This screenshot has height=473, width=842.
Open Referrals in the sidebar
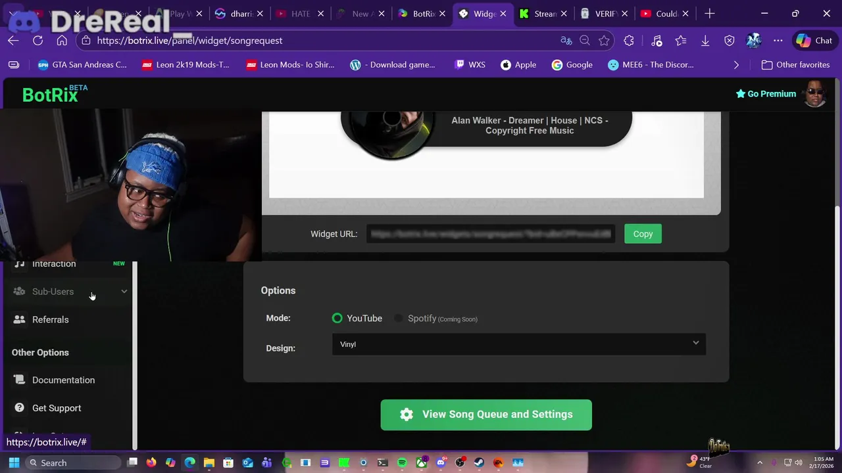point(50,320)
